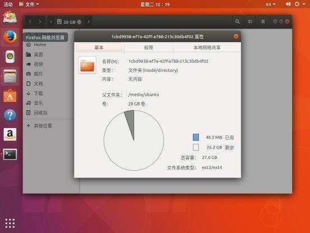Open the power system menu
Screen dimensions: 310x233
[x=299, y=4]
